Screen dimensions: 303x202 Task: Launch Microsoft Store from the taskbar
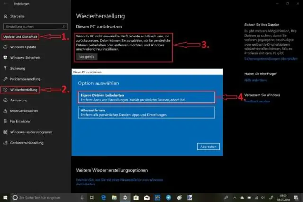pyautogui.click(x=136, y=197)
